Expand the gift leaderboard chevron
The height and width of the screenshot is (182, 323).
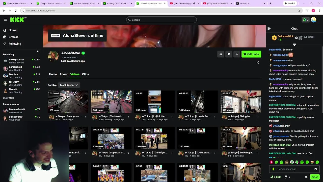[294, 45]
